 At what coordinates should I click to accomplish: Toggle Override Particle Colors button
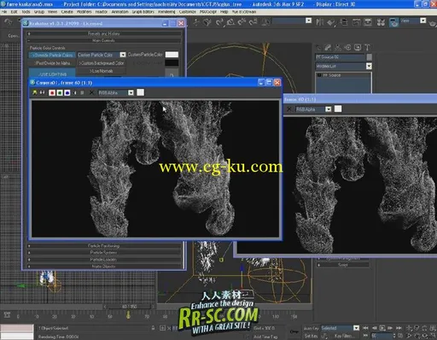[52, 55]
